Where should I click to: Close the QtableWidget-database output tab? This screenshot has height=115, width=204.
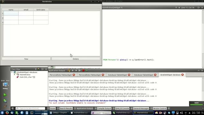point(183,75)
